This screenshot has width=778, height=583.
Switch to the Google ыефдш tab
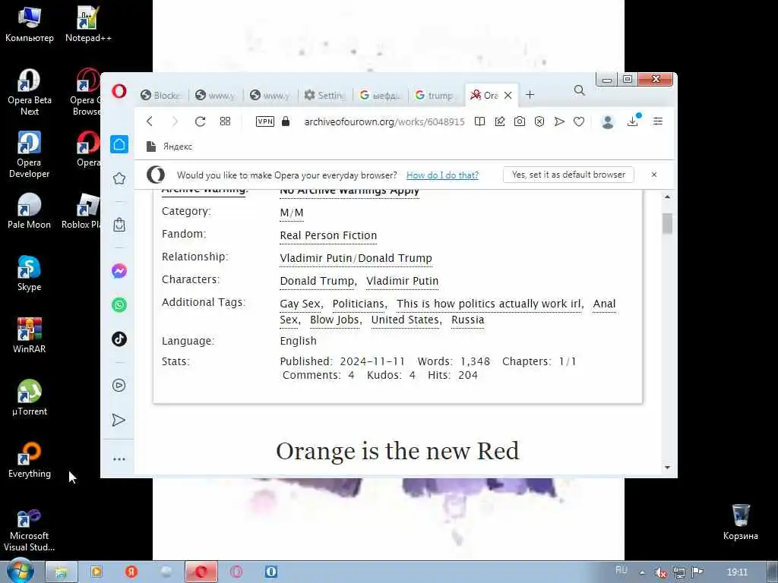(x=380, y=95)
